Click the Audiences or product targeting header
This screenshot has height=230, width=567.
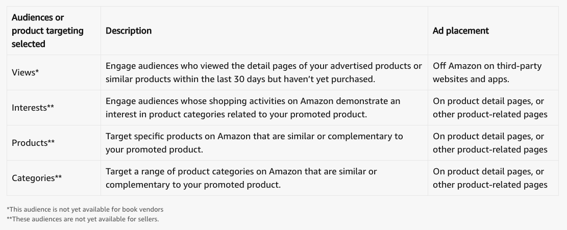coord(47,31)
